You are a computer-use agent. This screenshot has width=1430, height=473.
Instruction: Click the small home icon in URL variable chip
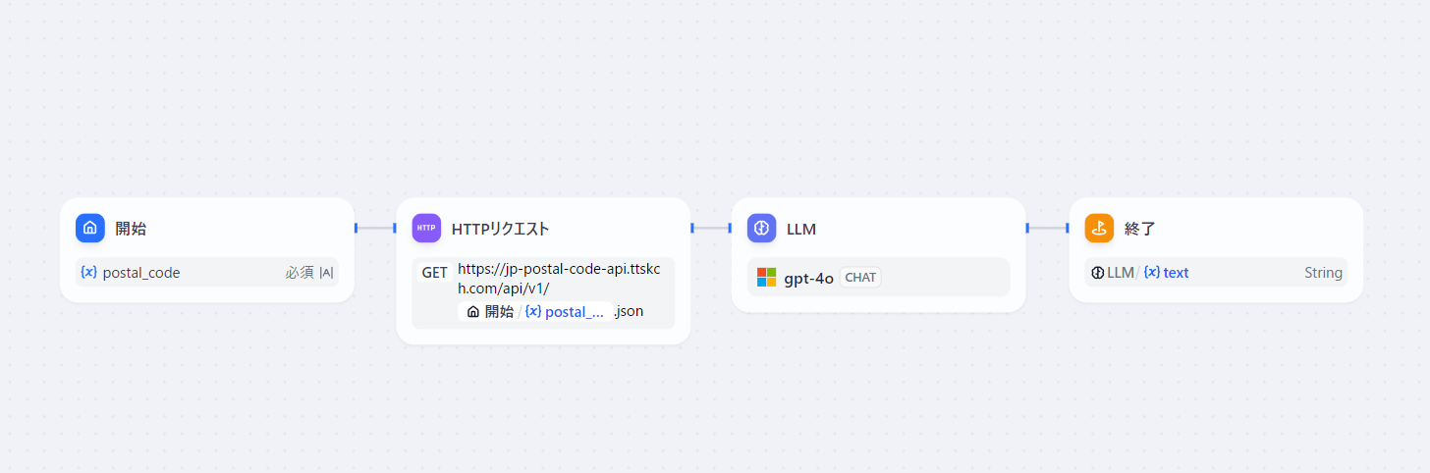[473, 311]
